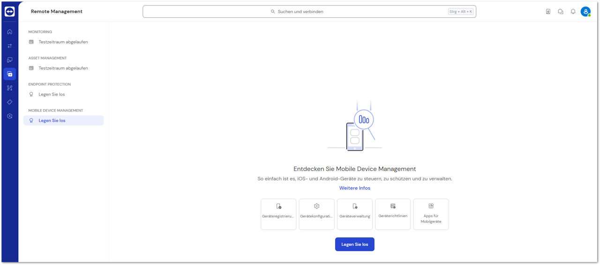The width and height of the screenshot is (600, 265).
Task: Open the notifications bell
Action: (x=573, y=12)
